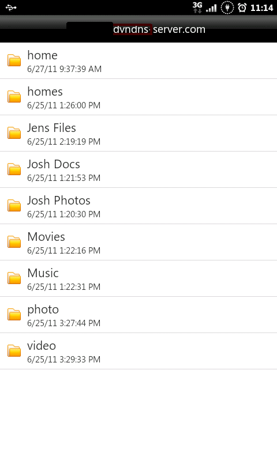Open Josh Photos folder by name
Screen dimensions: 277x461
pos(59,201)
